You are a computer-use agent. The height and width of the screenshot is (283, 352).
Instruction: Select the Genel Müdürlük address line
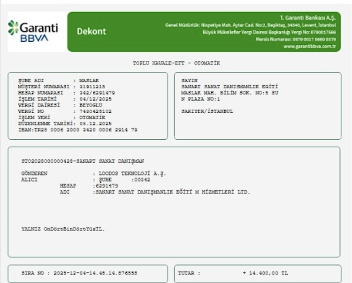click(x=250, y=25)
